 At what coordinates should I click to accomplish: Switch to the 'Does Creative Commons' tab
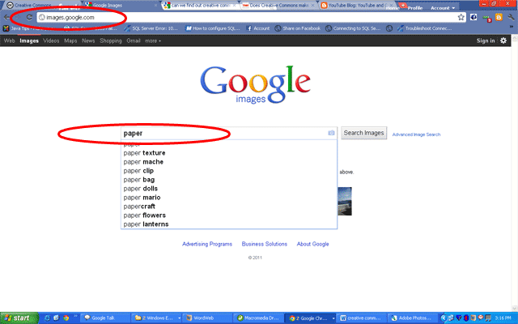[279, 6]
